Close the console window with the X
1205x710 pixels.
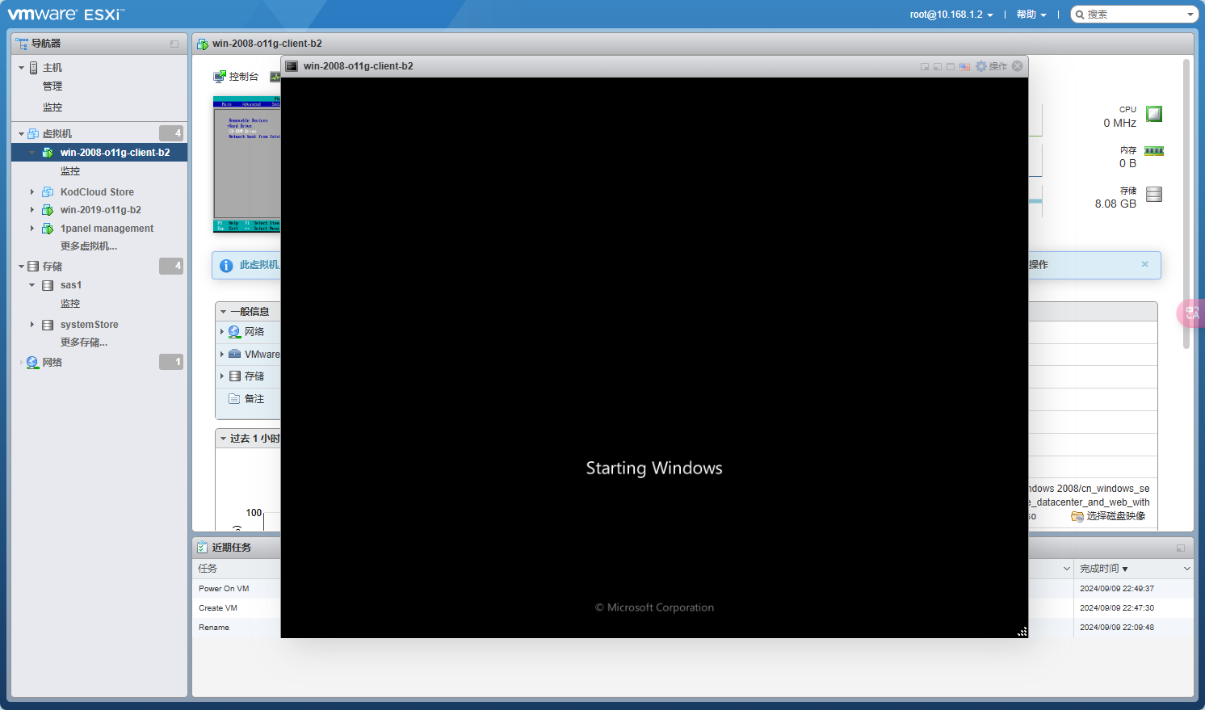coord(1018,66)
